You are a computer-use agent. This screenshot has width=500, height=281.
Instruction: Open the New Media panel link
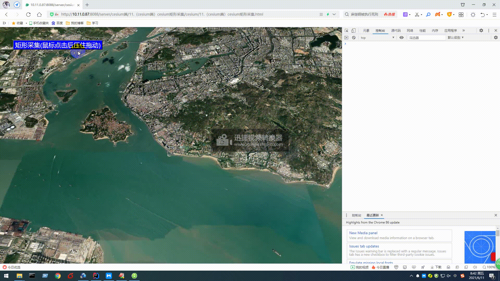363,233
